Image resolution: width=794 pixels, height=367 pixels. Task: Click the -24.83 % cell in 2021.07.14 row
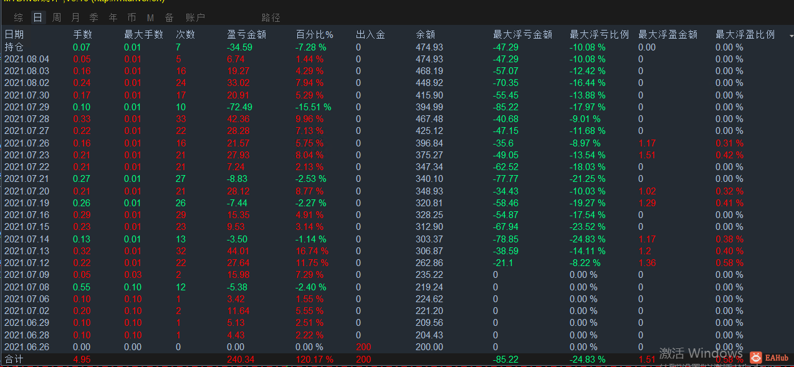pos(588,239)
